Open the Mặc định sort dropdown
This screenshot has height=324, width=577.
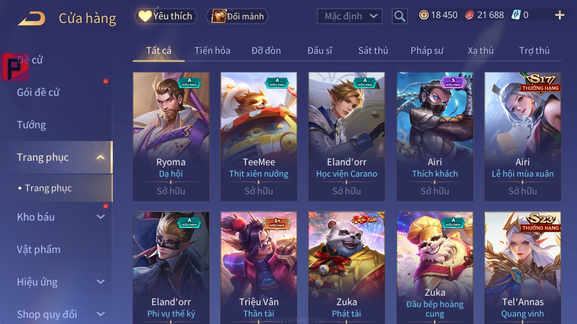[x=349, y=16]
